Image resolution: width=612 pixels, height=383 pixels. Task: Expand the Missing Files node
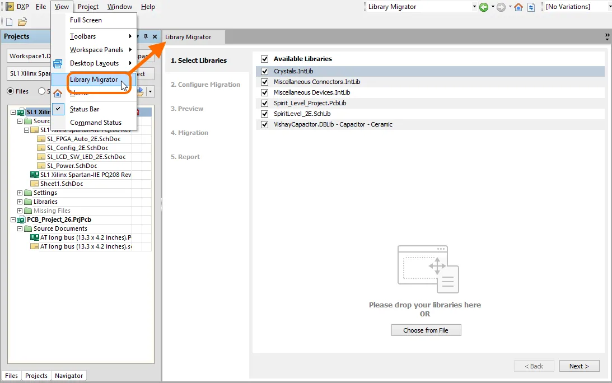[x=20, y=211]
